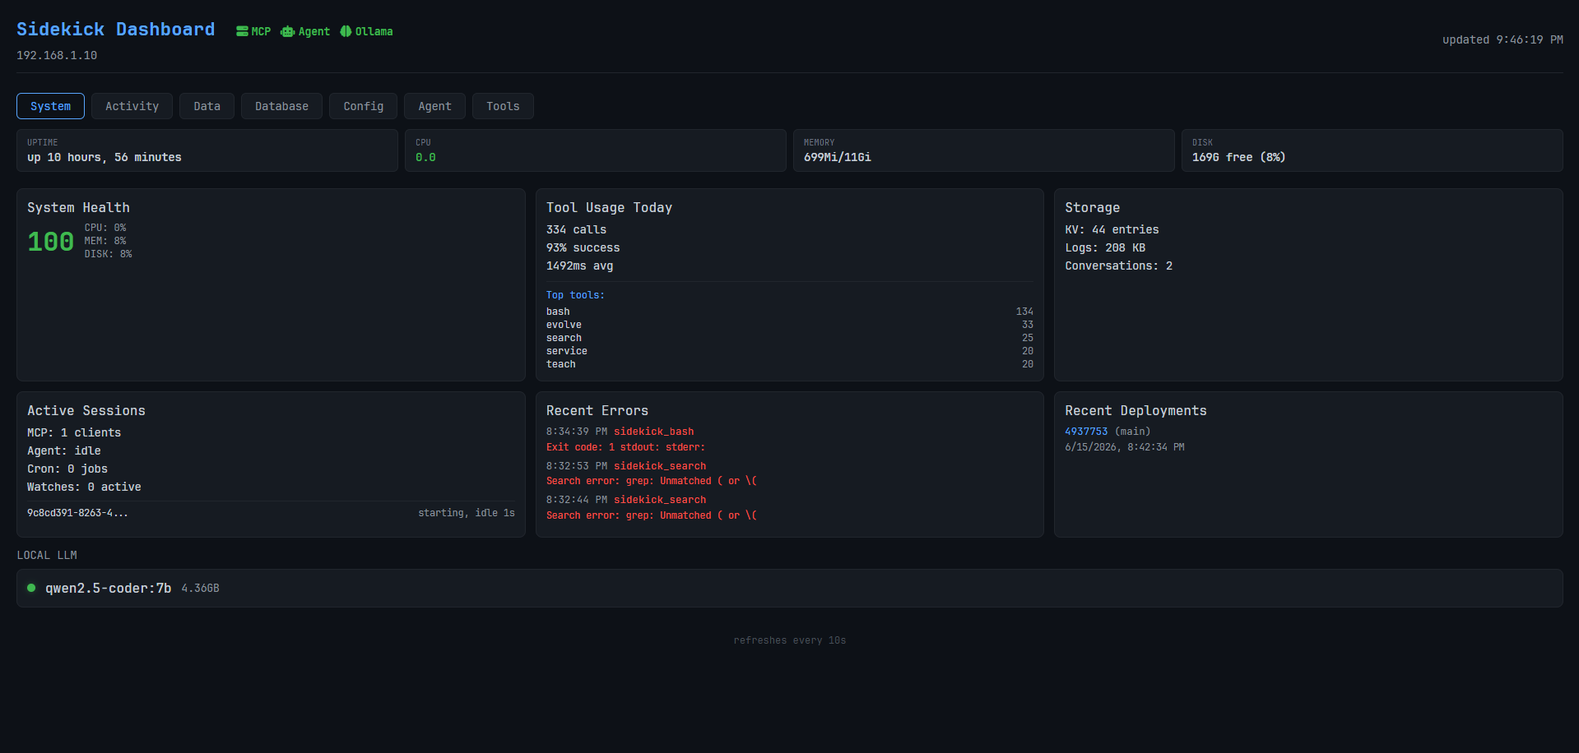Click the model size 4.36GB
1579x753 pixels.
coord(200,589)
